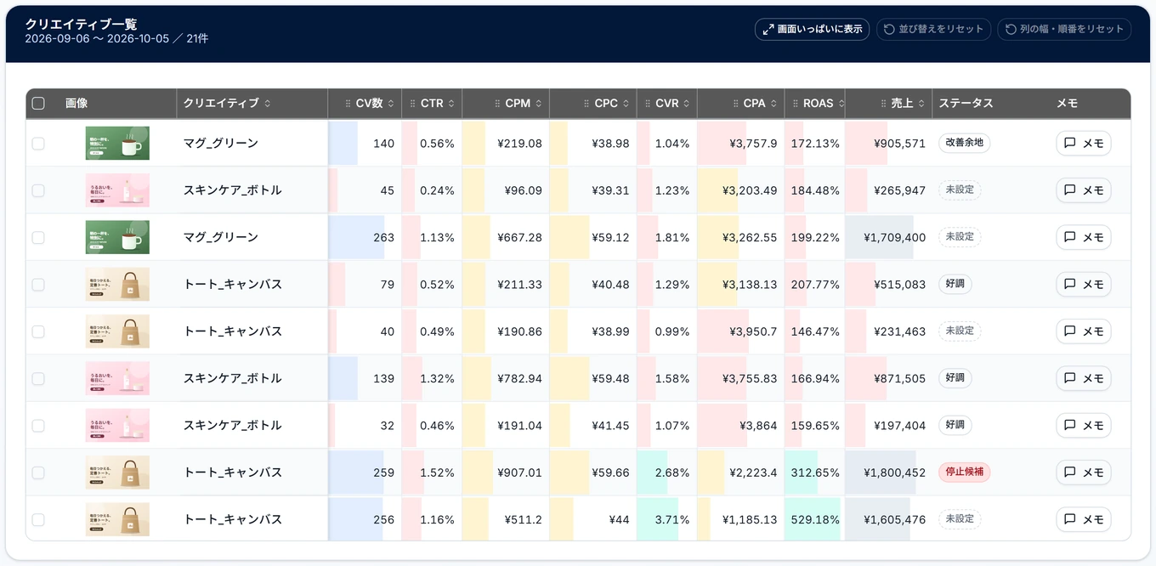The height and width of the screenshot is (566, 1156).
Task: Click the ROAS value 529.18%
Action: coord(815,520)
